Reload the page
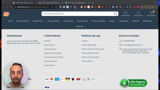The height and width of the screenshot is (90, 160). 11,7
